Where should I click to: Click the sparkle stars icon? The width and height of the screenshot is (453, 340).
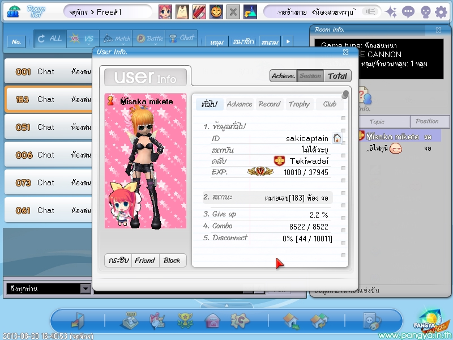[x=391, y=12]
